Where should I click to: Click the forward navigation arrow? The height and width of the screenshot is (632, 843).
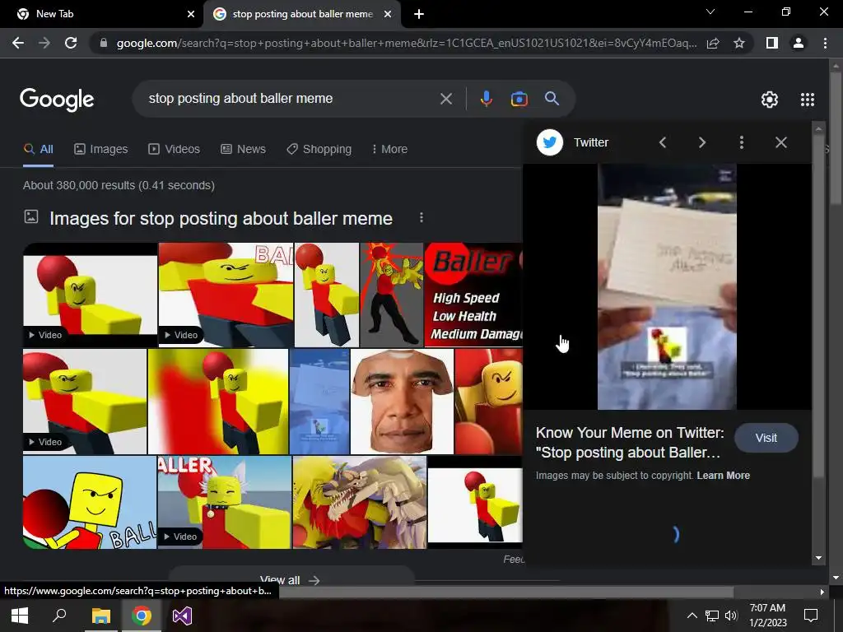[44, 43]
